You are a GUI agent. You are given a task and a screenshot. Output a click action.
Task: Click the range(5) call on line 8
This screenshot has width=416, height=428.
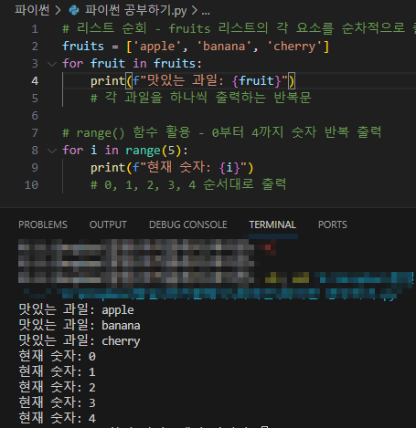pos(154,151)
